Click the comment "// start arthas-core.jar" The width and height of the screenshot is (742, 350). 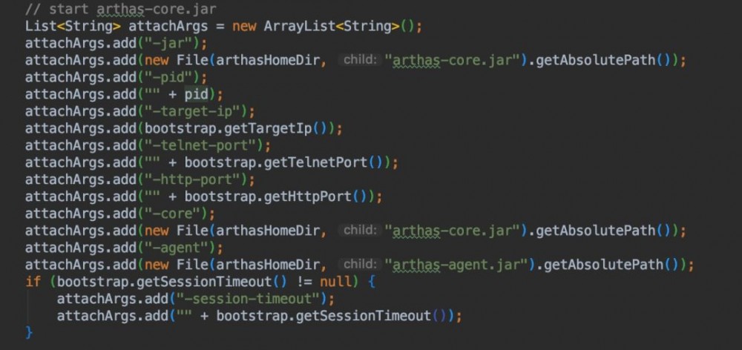click(x=121, y=9)
